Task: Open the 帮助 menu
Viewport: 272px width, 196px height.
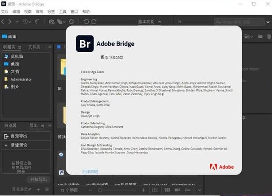Action: pyautogui.click(x=86, y=12)
